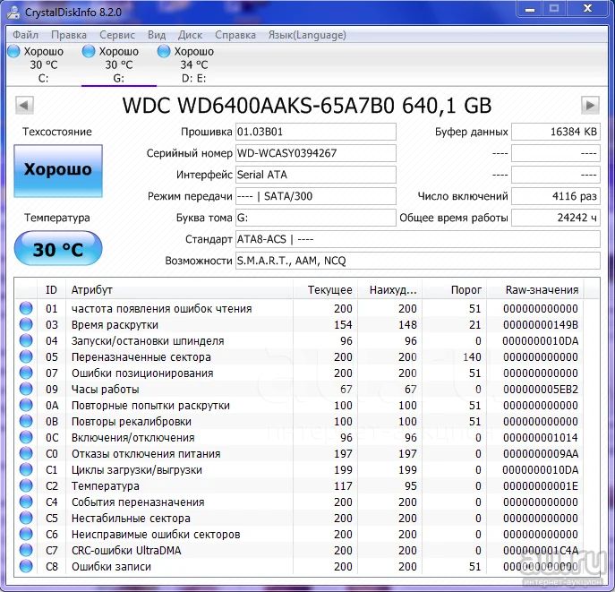Image resolution: width=615 pixels, height=592 pixels.
Task: Click the Порог column header
Action: pyautogui.click(x=454, y=290)
